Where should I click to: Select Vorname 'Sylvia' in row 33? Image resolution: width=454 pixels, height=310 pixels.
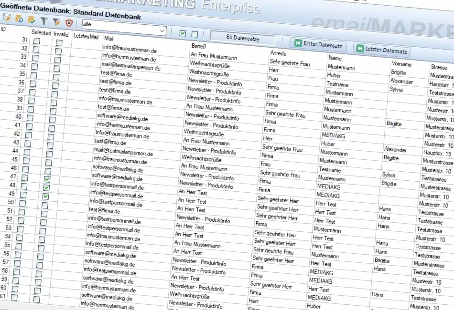(x=396, y=89)
